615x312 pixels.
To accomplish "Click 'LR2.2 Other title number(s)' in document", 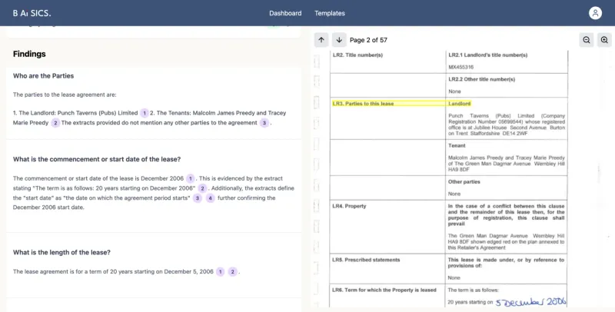I will click(482, 79).
